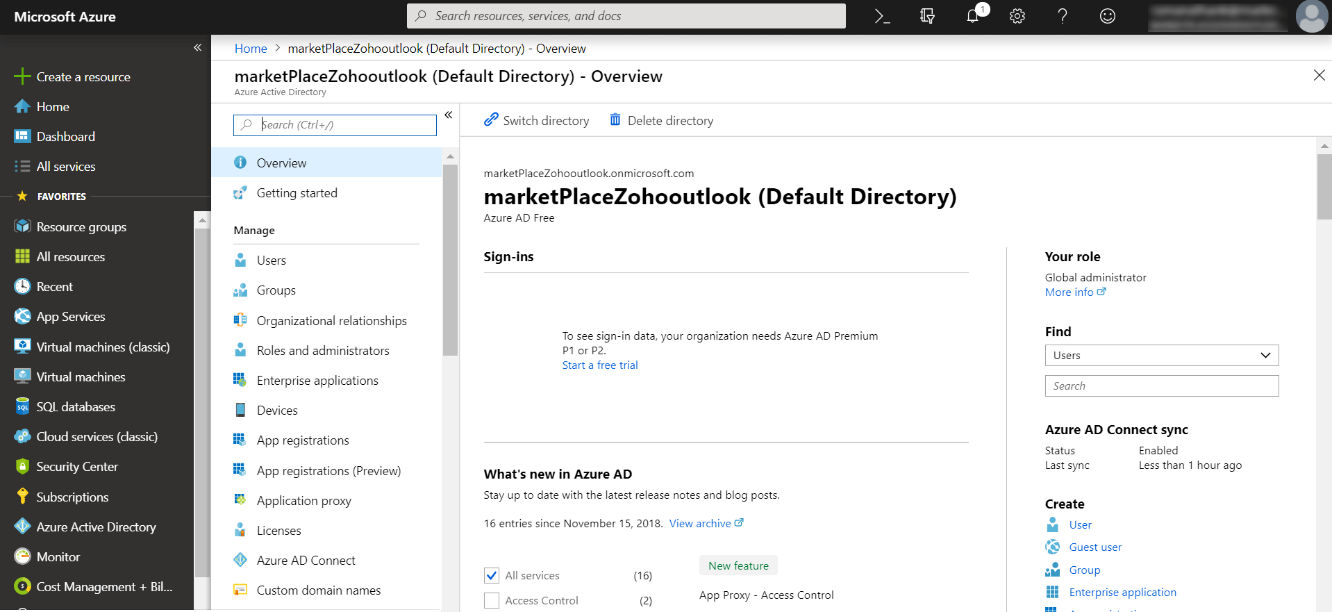Open portal settings gear icon
The image size is (1332, 612).
(1017, 16)
